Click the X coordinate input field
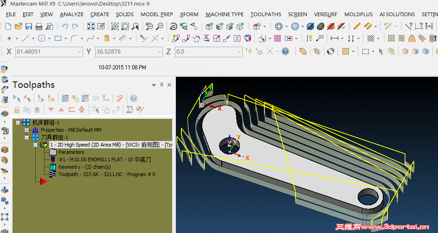Image resolution: width=438 pixels, height=233 pixels. tap(49, 52)
